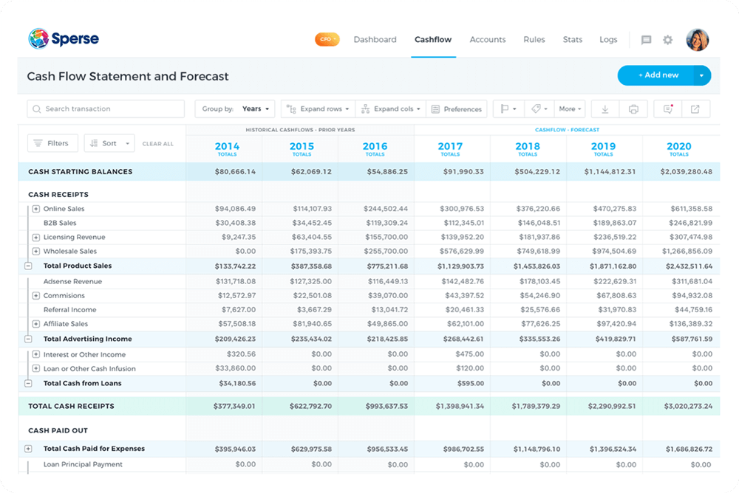This screenshot has width=739, height=493.
Task: Click the Add new button
Action: tap(655, 75)
